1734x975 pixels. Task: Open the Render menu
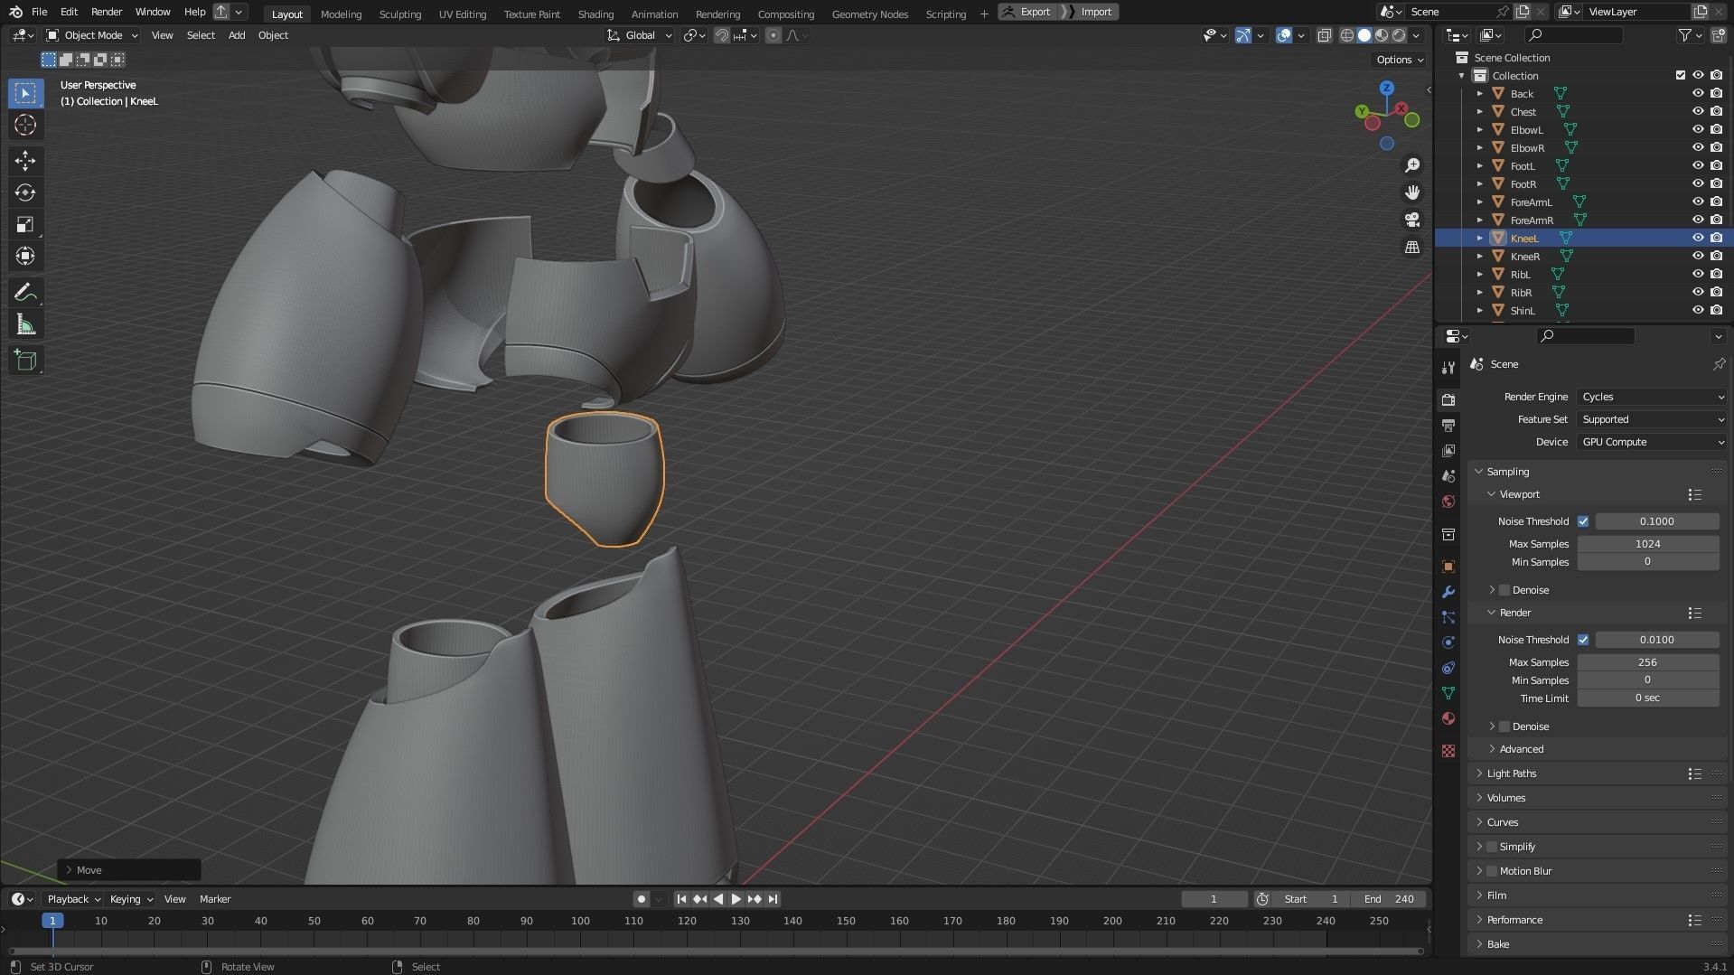click(x=107, y=12)
